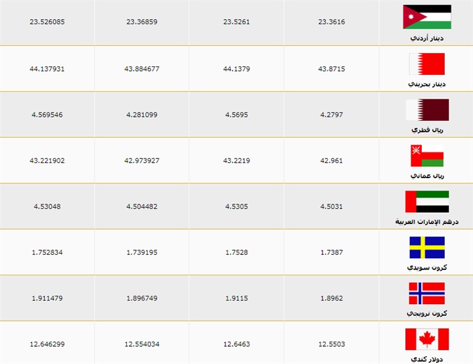Click the 42.961 rate cell
Viewport: 473px width, 364px height.
331,160
